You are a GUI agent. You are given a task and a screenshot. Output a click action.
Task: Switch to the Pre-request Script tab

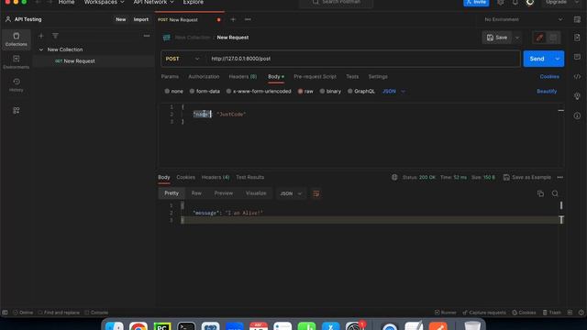(x=315, y=76)
